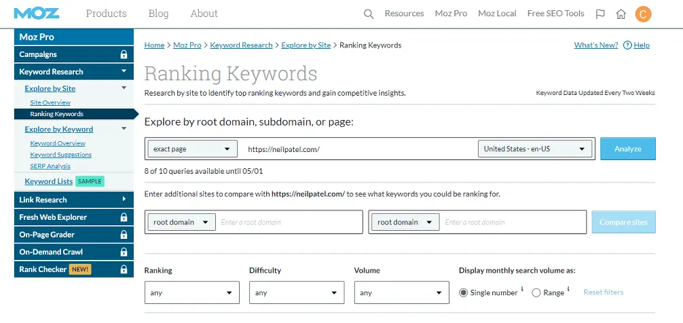Screen dimensions: 683x323
Task: Select Single number radio button
Action: (x=463, y=293)
